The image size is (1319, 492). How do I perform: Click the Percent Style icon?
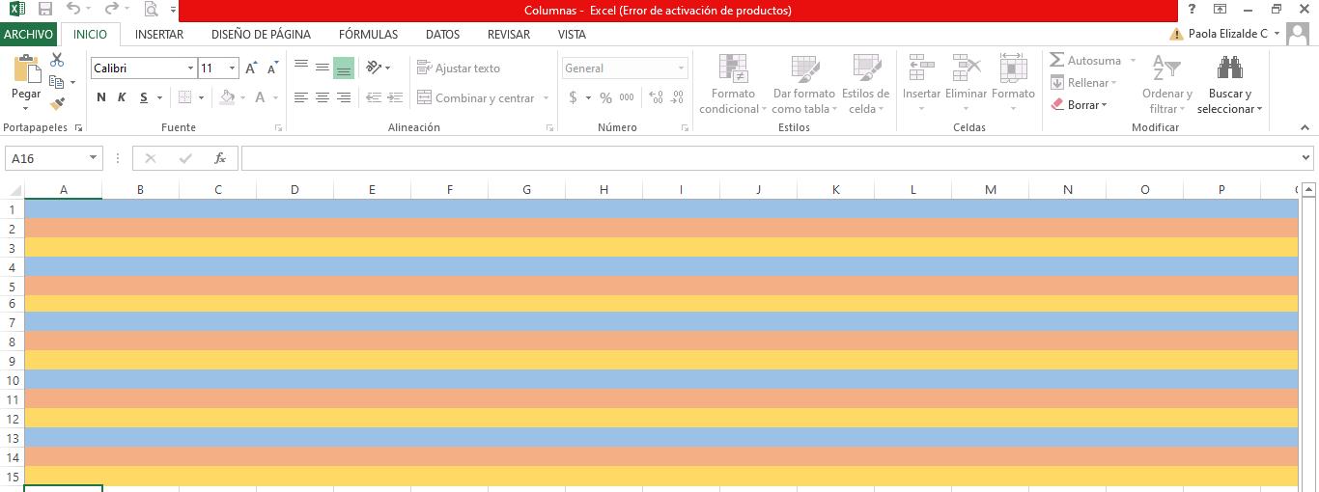pyautogui.click(x=605, y=97)
